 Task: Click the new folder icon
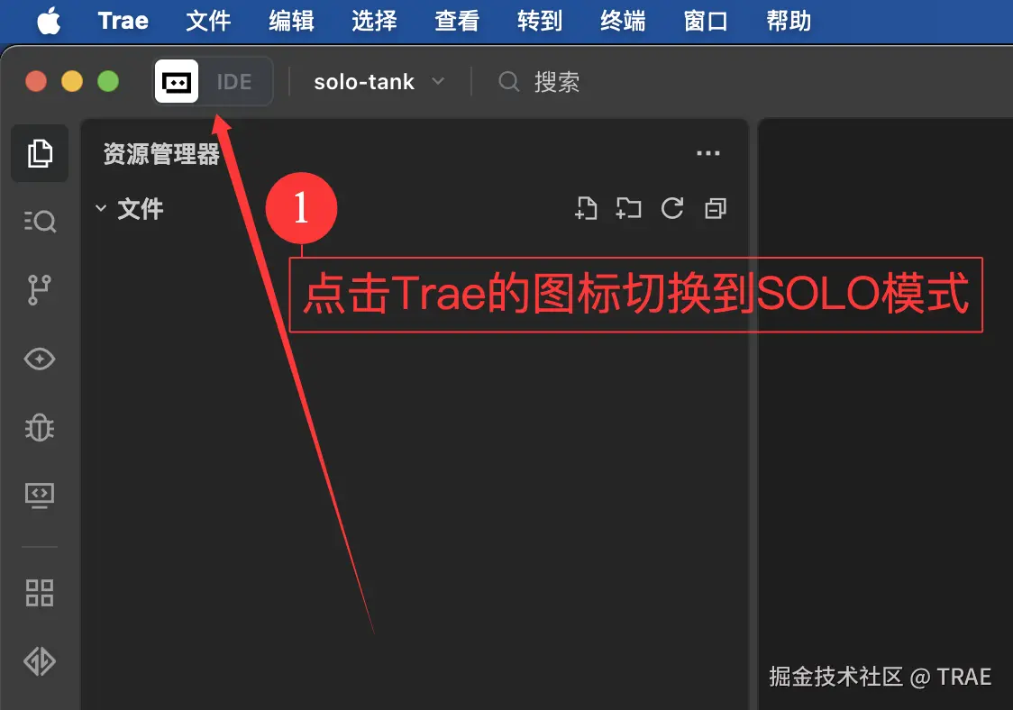pyautogui.click(x=628, y=208)
